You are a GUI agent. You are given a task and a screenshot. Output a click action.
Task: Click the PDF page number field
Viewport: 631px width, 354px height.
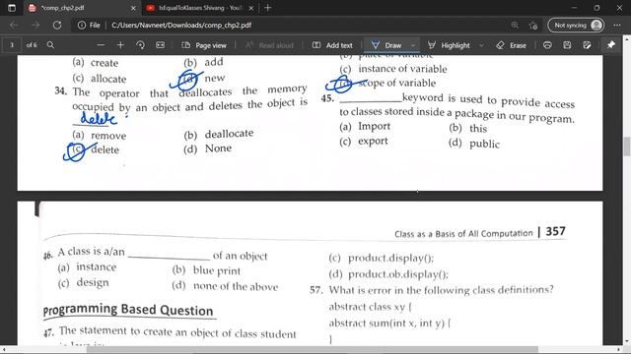tap(12, 45)
